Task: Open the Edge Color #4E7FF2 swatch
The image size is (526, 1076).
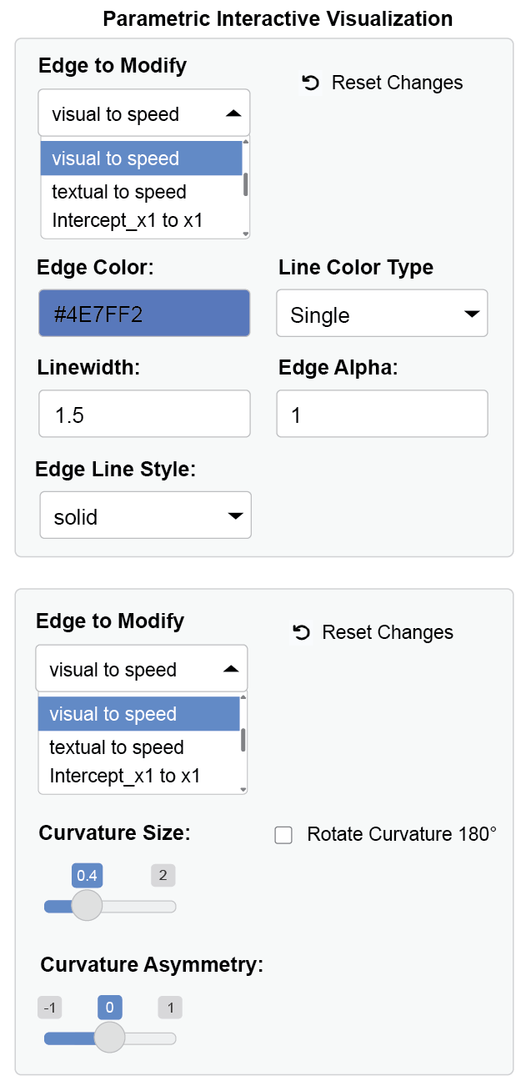Action: coord(144,314)
